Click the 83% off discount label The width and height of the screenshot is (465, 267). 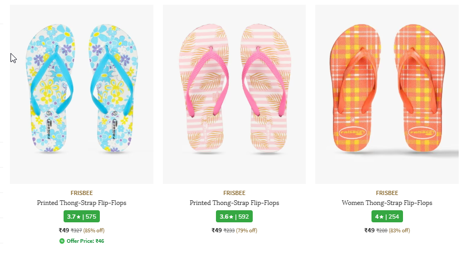tap(399, 230)
